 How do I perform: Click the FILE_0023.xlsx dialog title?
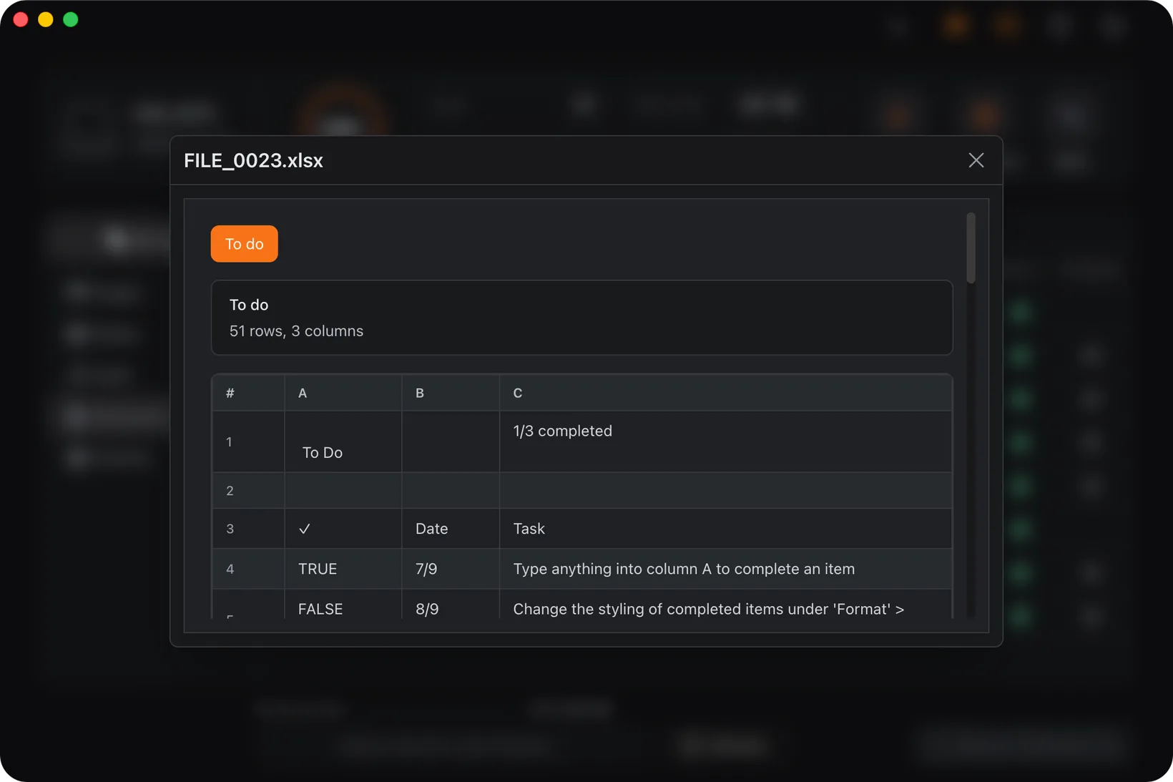(x=253, y=160)
